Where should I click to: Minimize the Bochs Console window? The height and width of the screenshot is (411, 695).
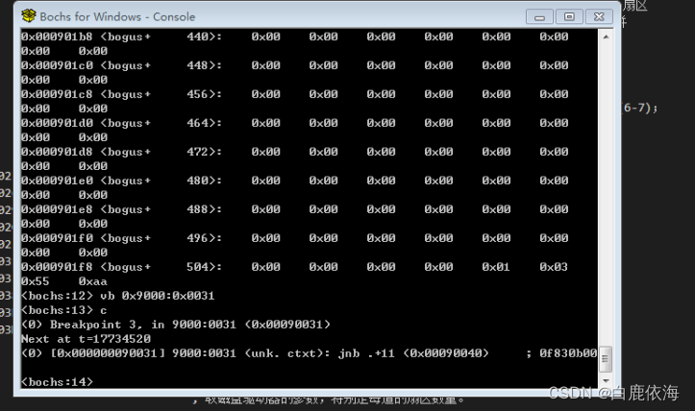(x=539, y=17)
